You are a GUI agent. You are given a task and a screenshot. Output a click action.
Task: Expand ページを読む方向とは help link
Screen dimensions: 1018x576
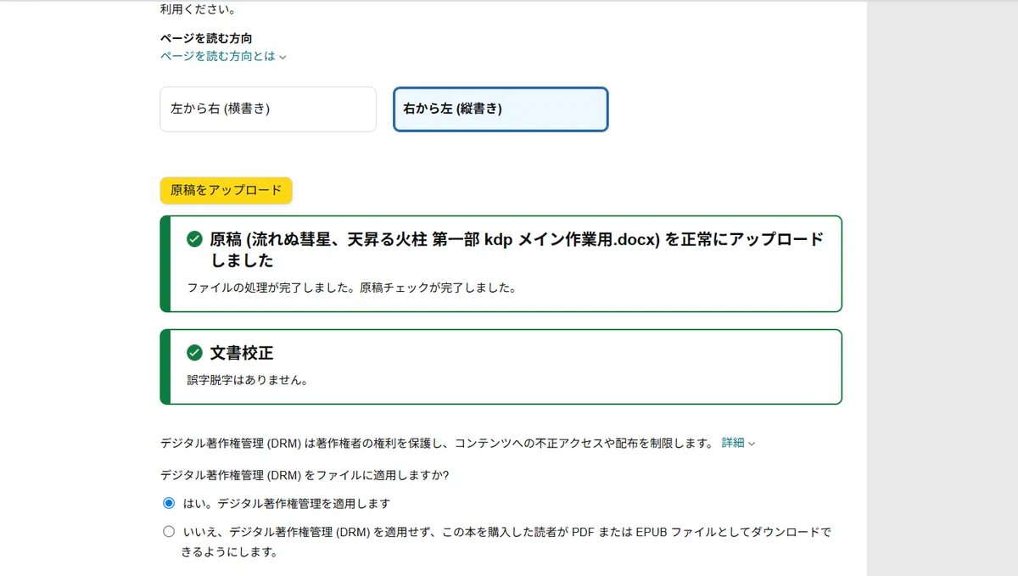click(224, 57)
